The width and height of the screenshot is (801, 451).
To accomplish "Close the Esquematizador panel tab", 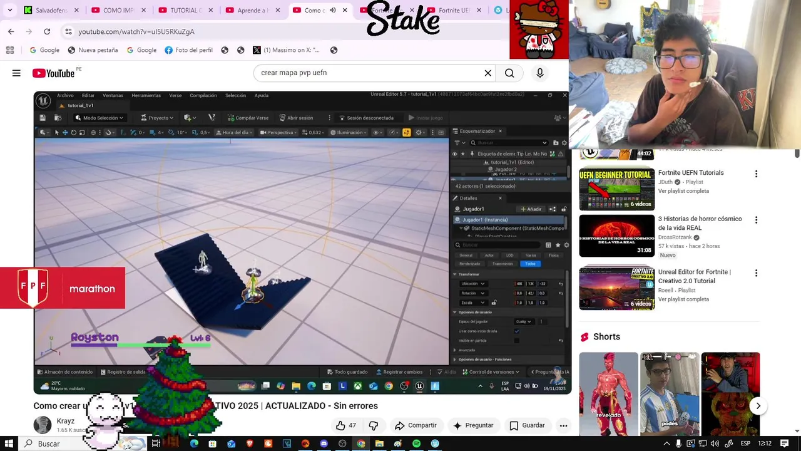I will click(500, 131).
